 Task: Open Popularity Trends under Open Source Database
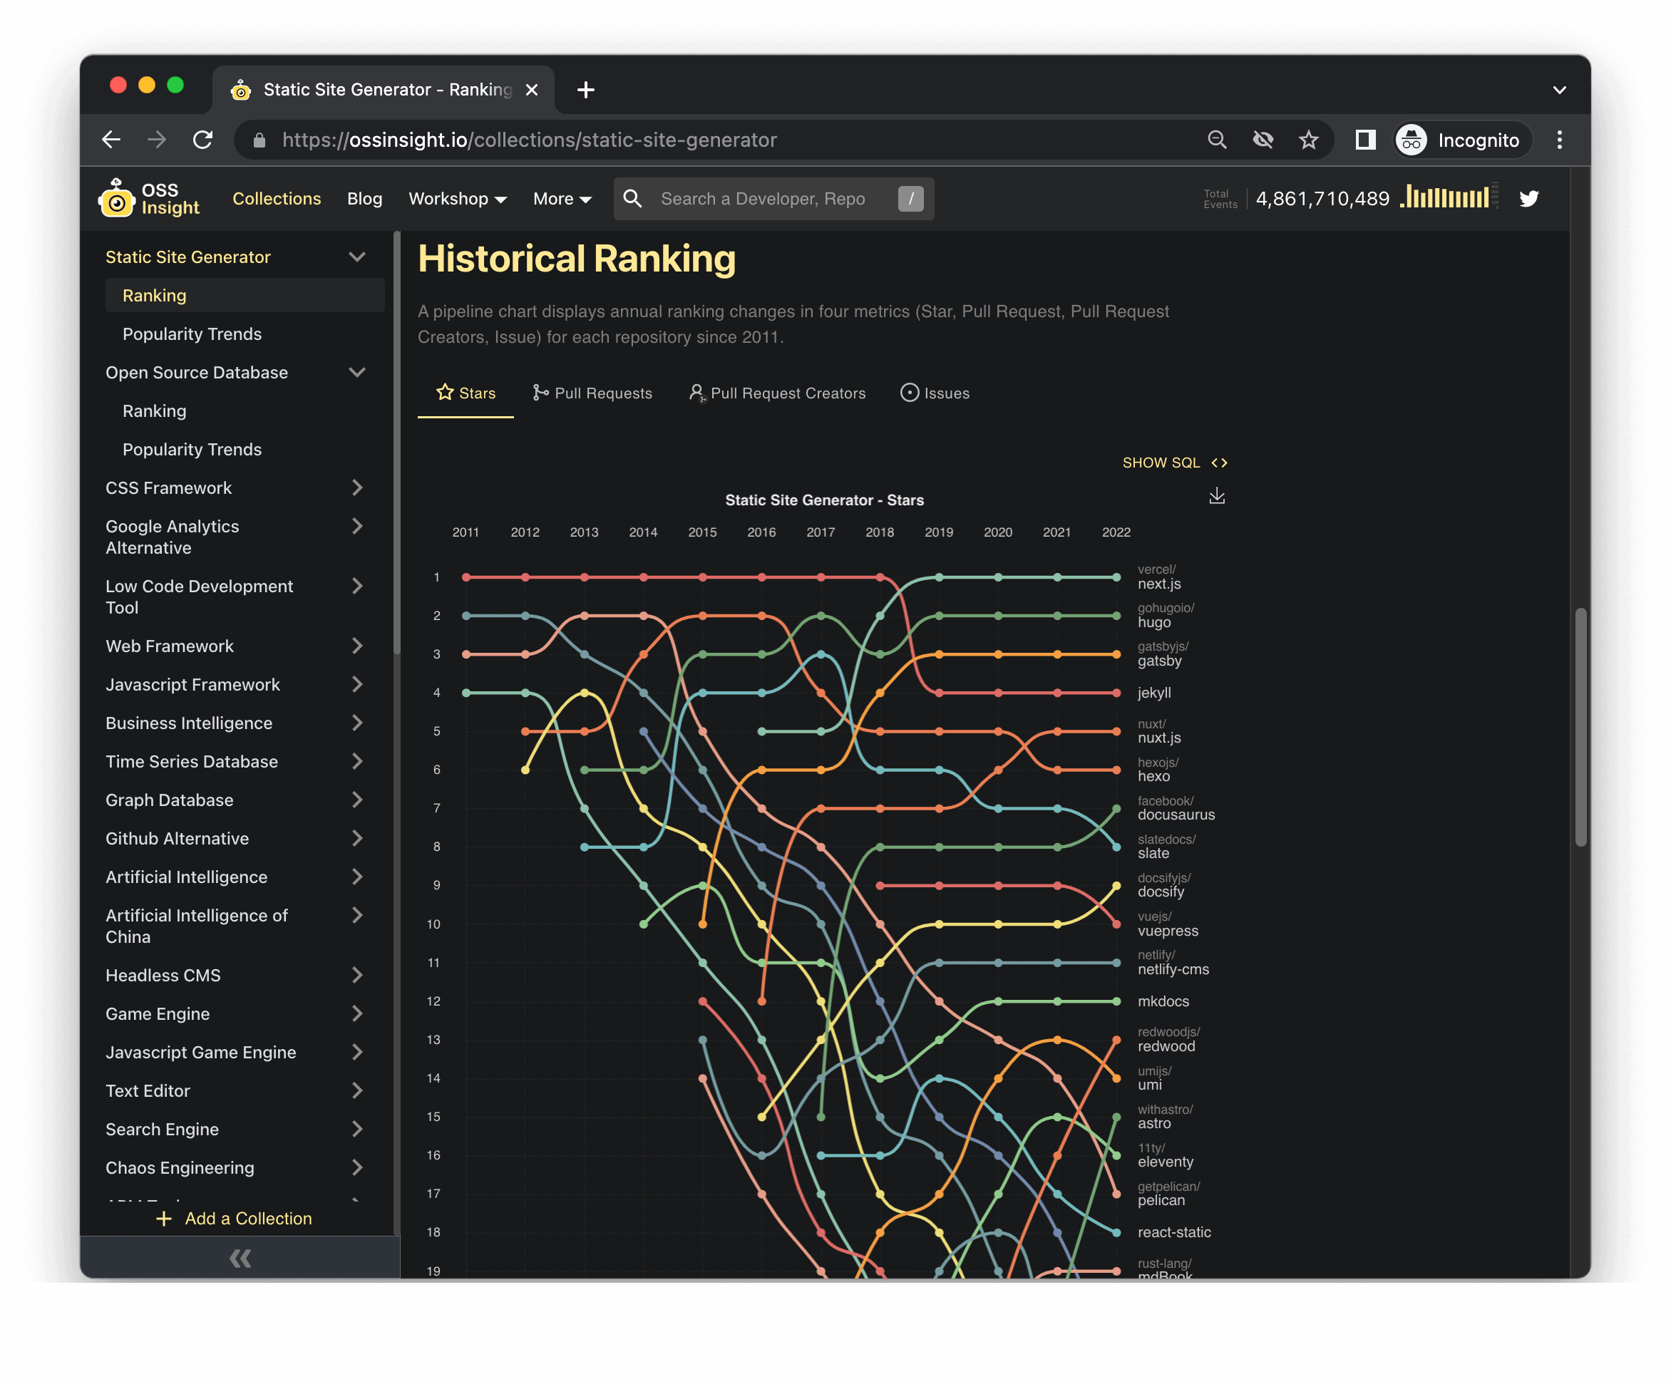(x=192, y=450)
